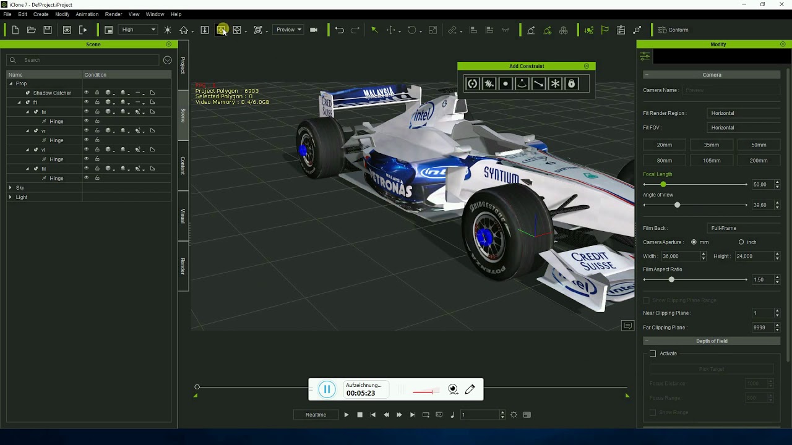Screen dimensions: 792x445
Task: Toggle lock icon for Shadow Catcher
Action: point(97,93)
